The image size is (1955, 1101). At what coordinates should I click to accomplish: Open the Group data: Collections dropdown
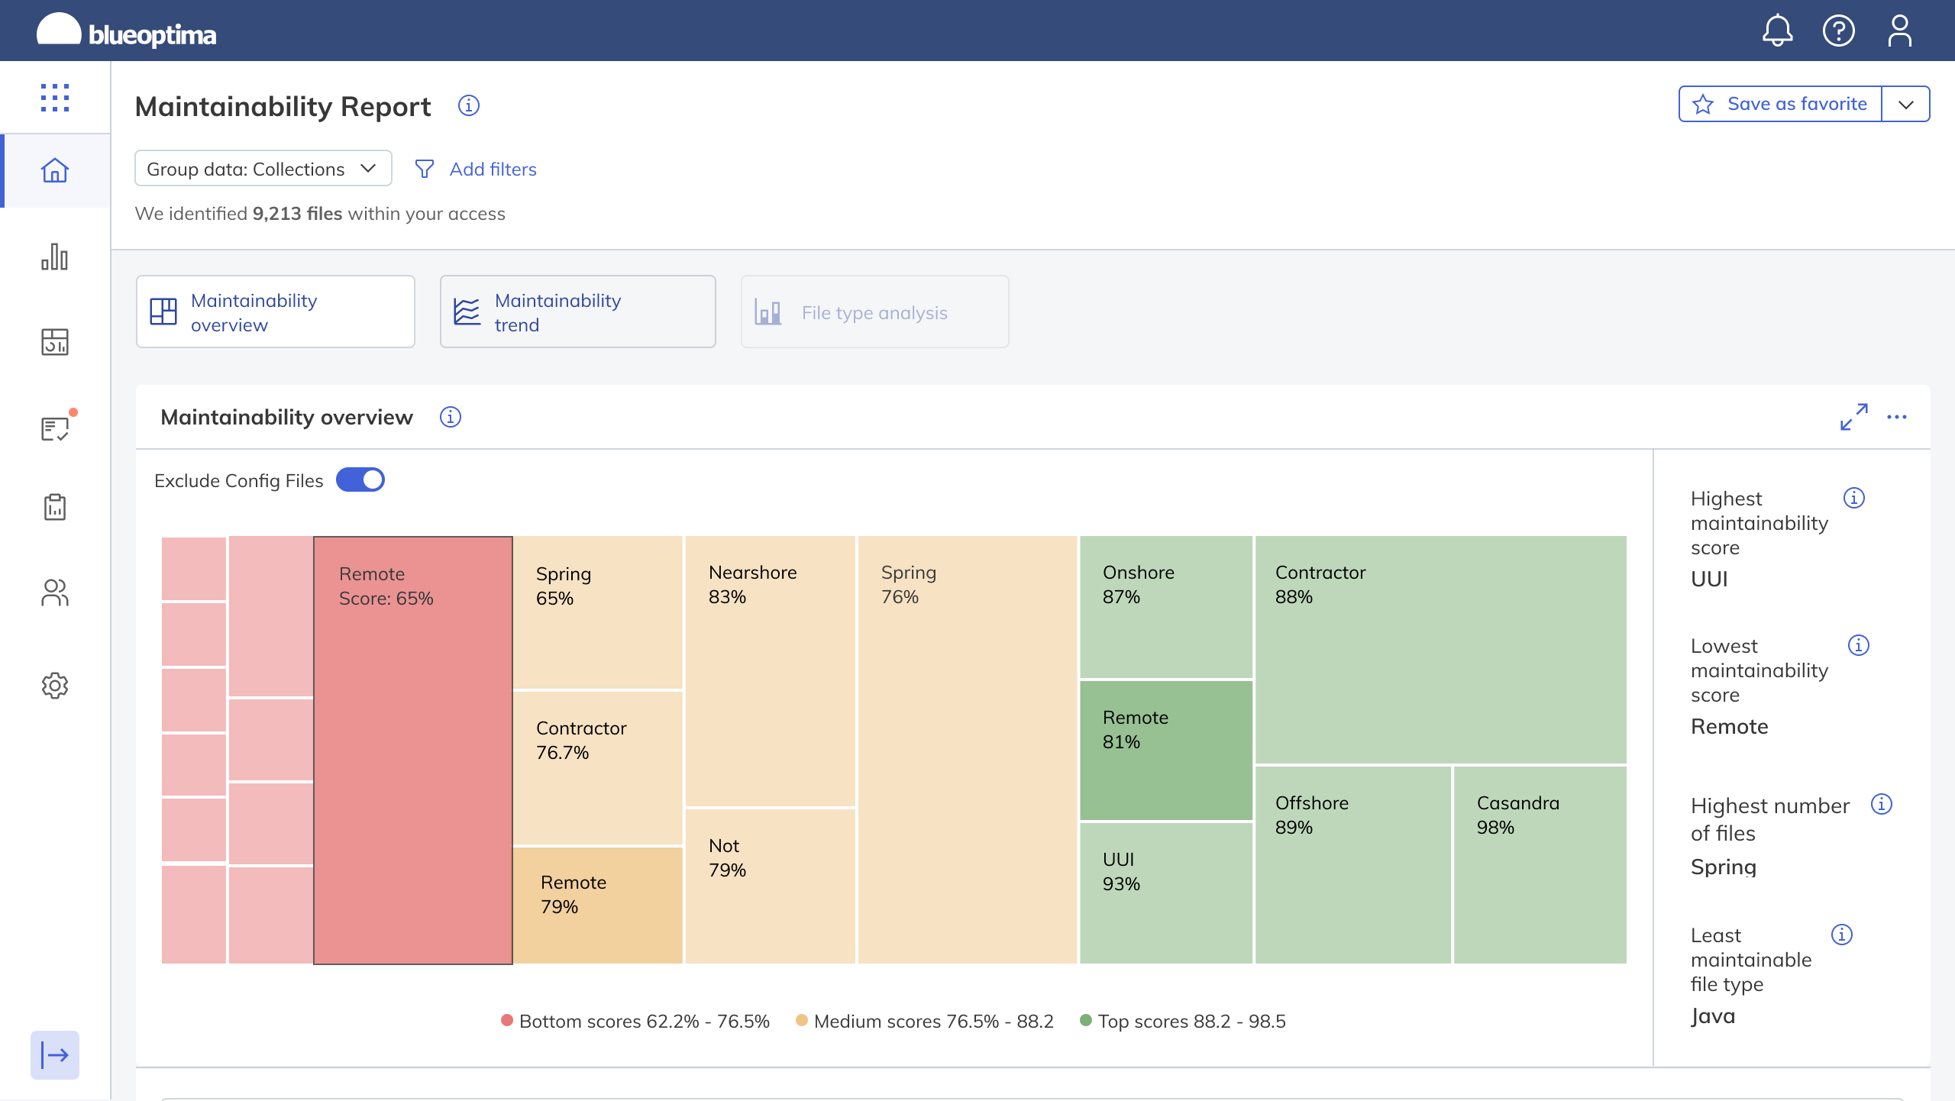263,169
